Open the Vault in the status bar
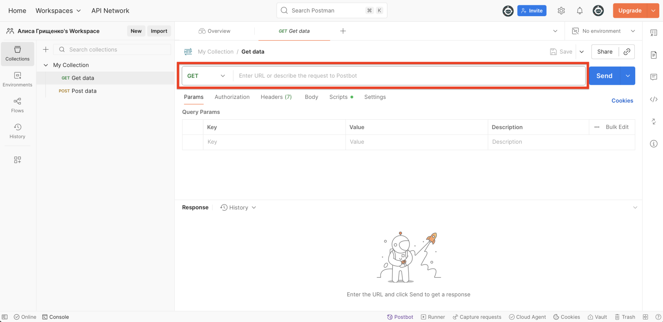 click(597, 317)
